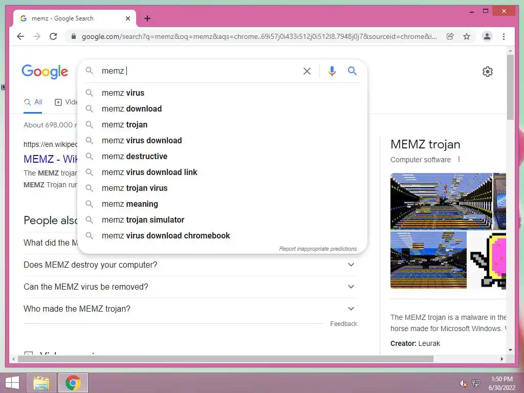Screen dimensions: 524x393
Task: Open the Windows Start button
Action: 12,383
